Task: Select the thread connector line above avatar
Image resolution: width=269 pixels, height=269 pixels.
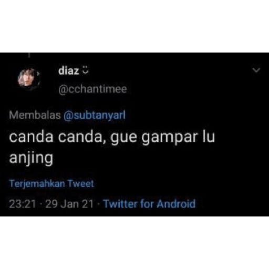Action: pyautogui.click(x=29, y=55)
